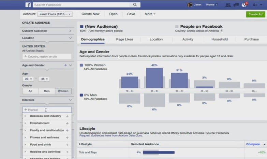Click the New Audience blue color swatch
Image resolution: width=267 pixels, height=159 pixels.
click(81, 27)
